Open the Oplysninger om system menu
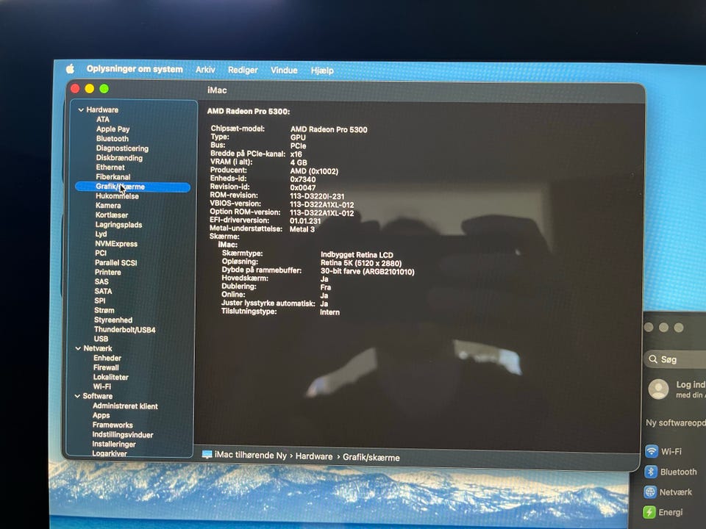The image size is (706, 529). point(135,69)
